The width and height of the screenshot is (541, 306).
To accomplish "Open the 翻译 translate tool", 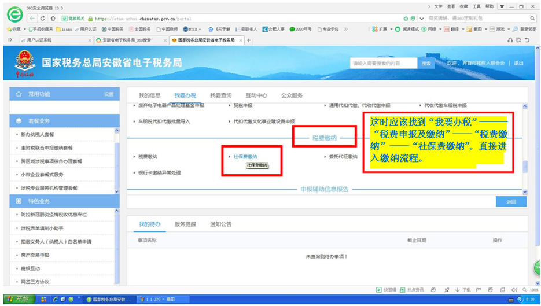I will [452, 30].
